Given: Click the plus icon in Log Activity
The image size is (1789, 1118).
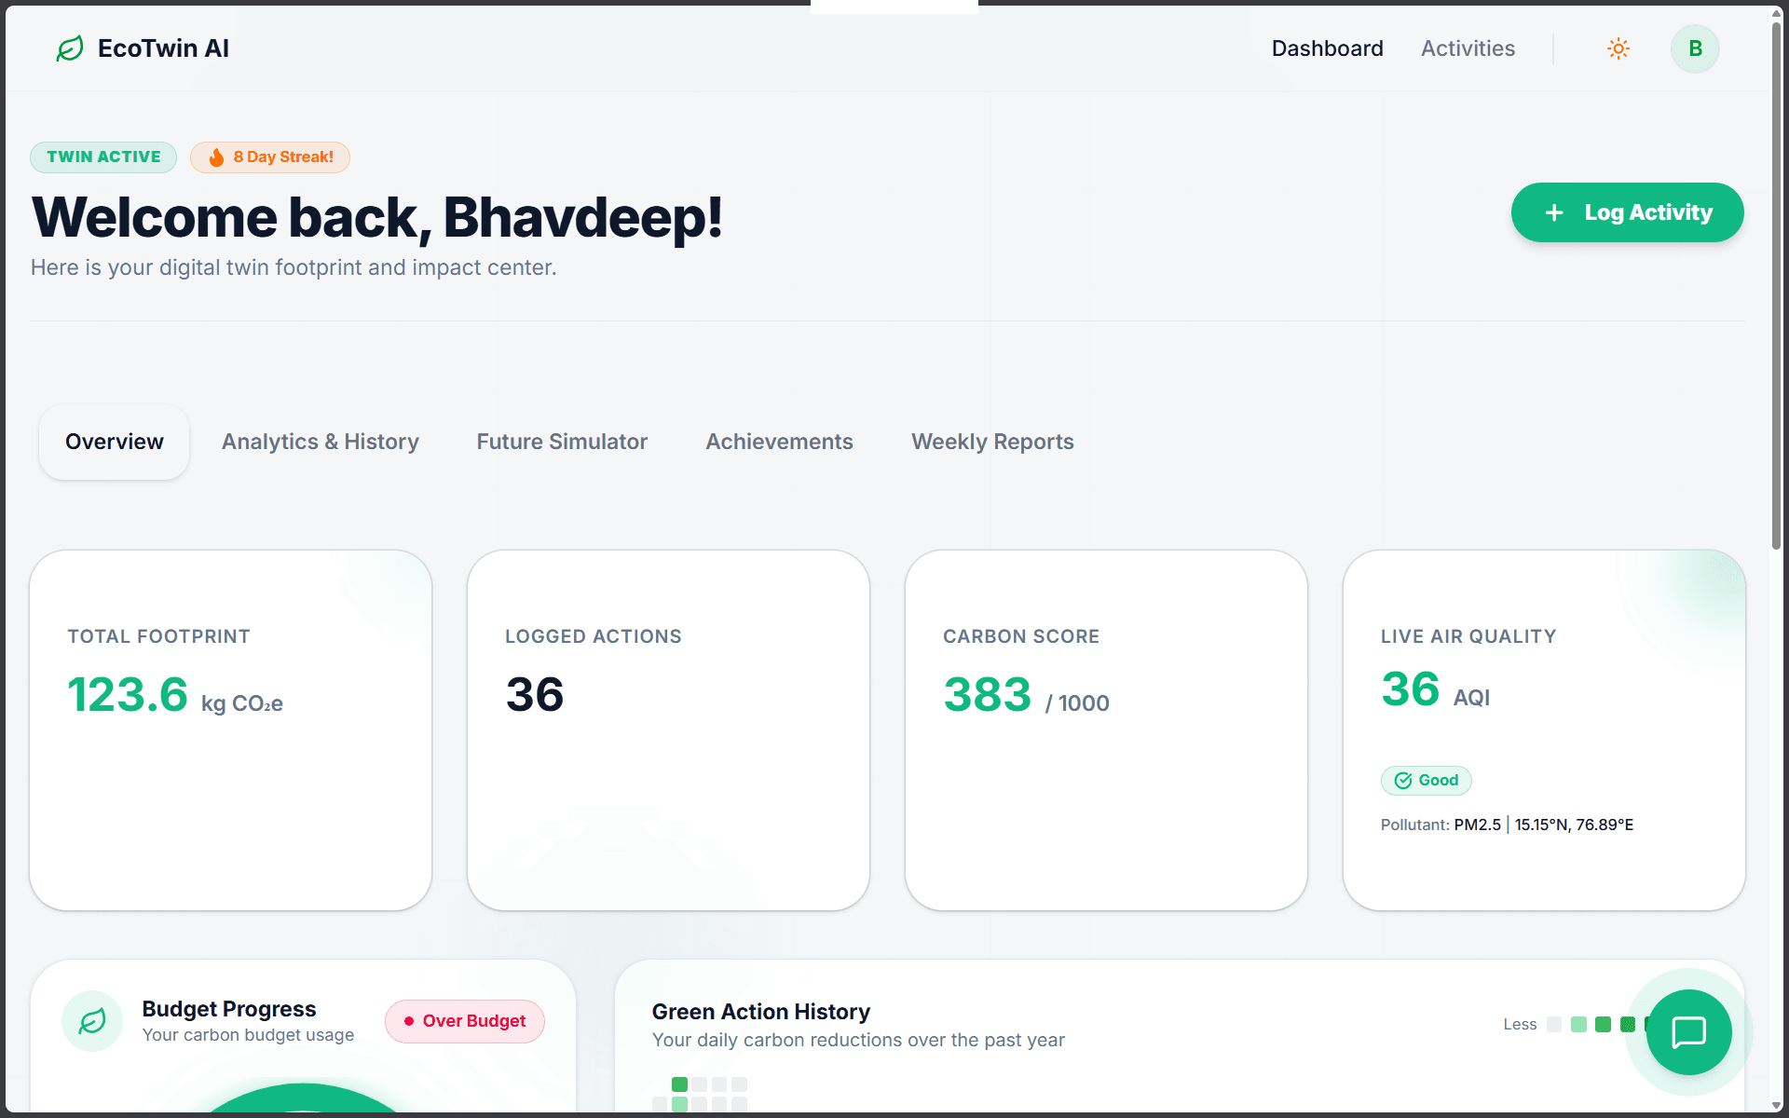Looking at the screenshot, I should [1554, 212].
